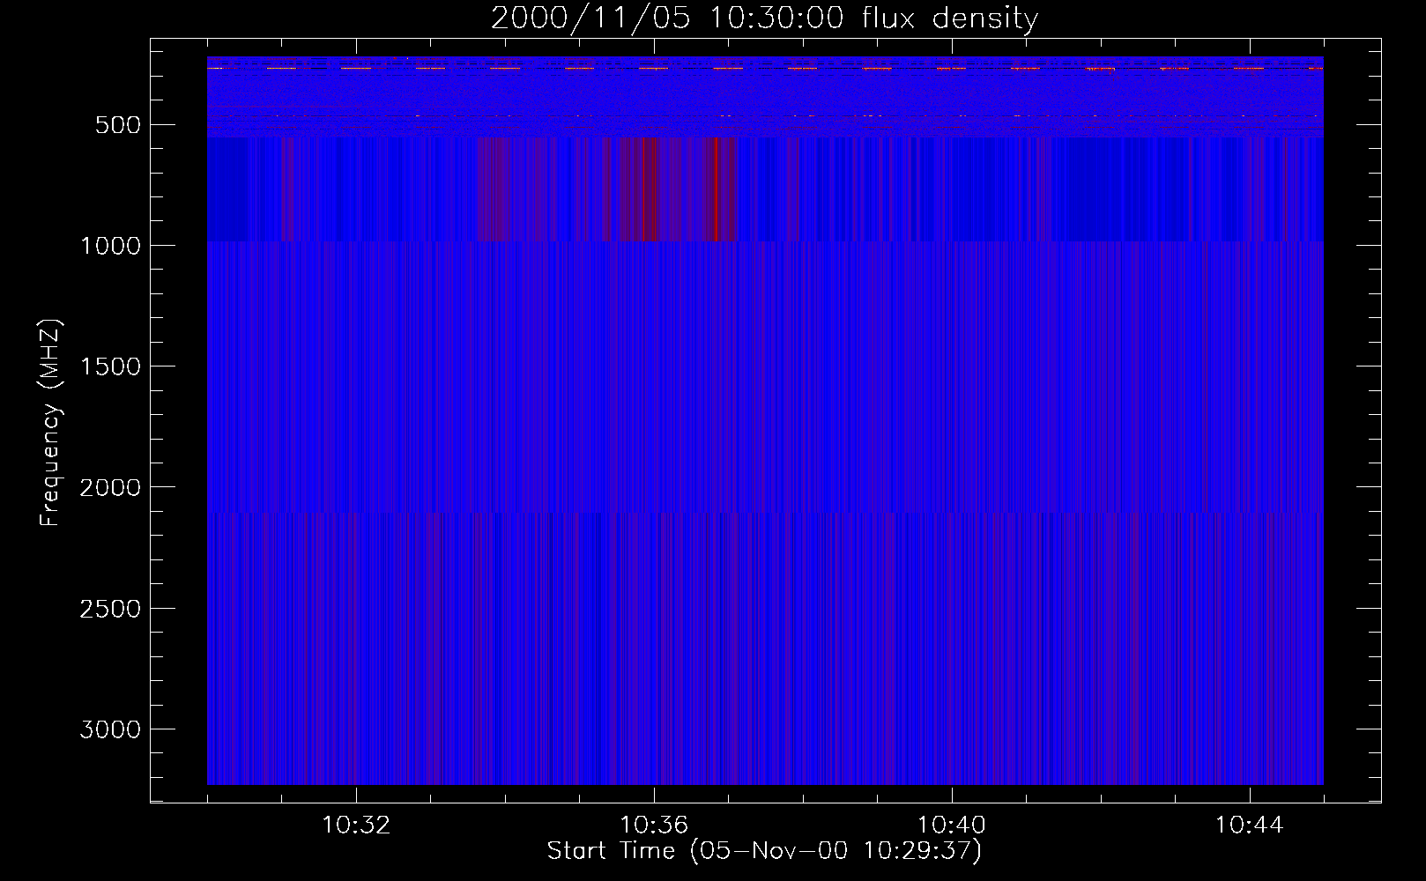The image size is (1426, 881).
Task: Select the 1500 frequency tick label
Action: tap(110, 366)
